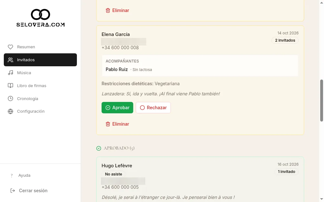324x202 pixels.
Task: Click the Selovera interlocking rings logo
Action: pyautogui.click(x=40, y=15)
